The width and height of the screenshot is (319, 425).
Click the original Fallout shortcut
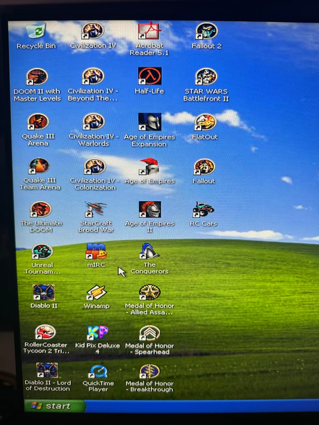204,167
